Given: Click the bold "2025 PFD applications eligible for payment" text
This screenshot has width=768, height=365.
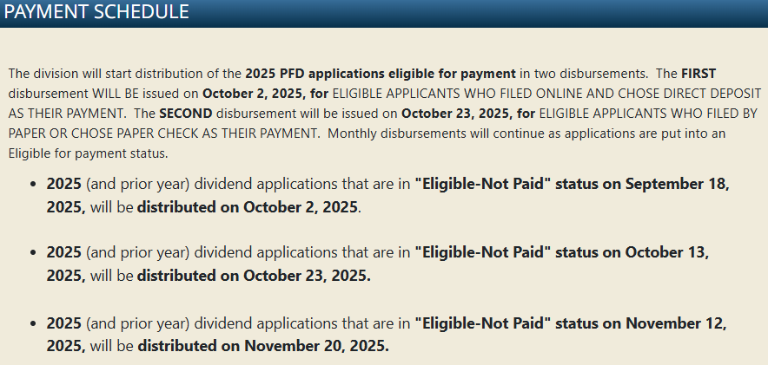Looking at the screenshot, I should tap(381, 74).
